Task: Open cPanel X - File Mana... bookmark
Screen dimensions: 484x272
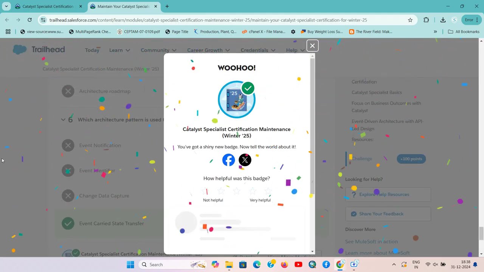Action: (264, 32)
